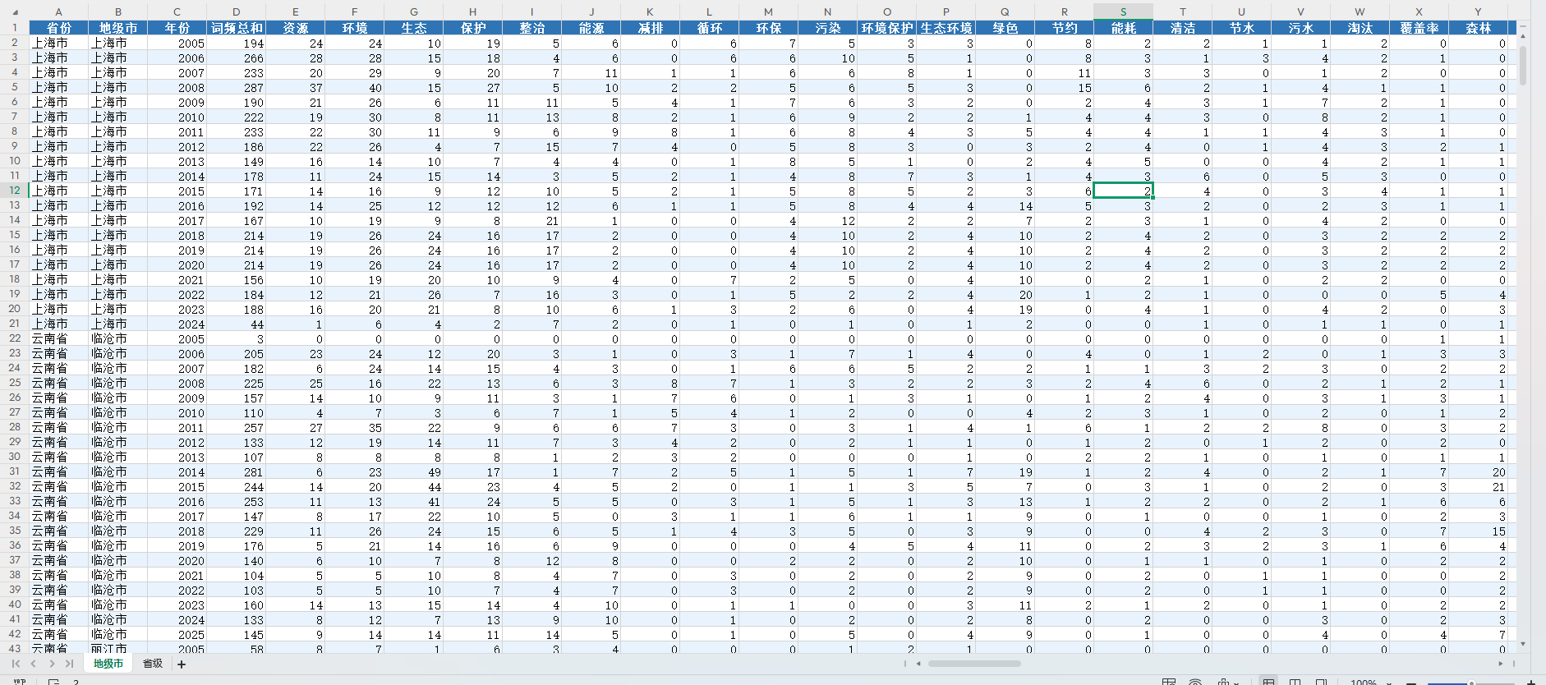Click the 淘汰 header cell
Image resolution: width=1546 pixels, height=685 pixels.
(1360, 28)
